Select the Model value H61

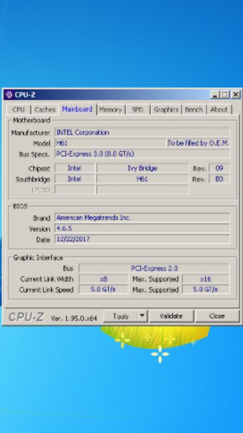[110, 143]
